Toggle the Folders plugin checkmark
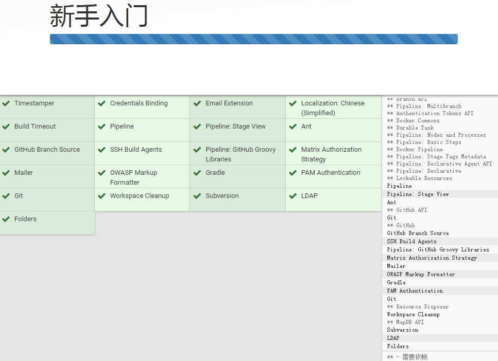The width and height of the screenshot is (498, 361). click(5, 219)
